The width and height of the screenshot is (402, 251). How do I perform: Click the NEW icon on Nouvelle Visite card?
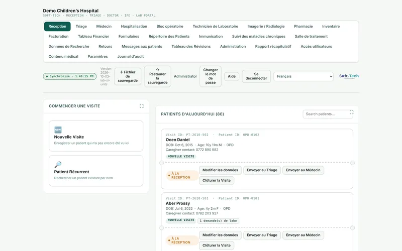(x=58, y=130)
